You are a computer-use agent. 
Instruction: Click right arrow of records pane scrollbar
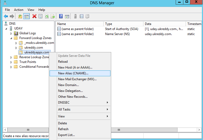pos(199,130)
